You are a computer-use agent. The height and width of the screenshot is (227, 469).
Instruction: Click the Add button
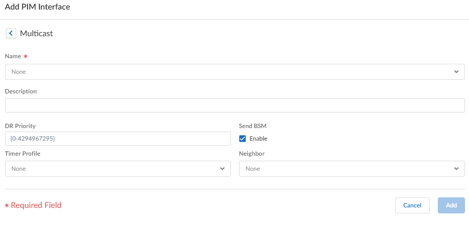pyautogui.click(x=451, y=205)
